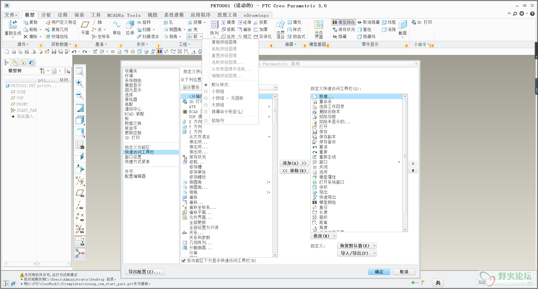
Task: Click the right list vertical scrollbar
Action: 405,163
